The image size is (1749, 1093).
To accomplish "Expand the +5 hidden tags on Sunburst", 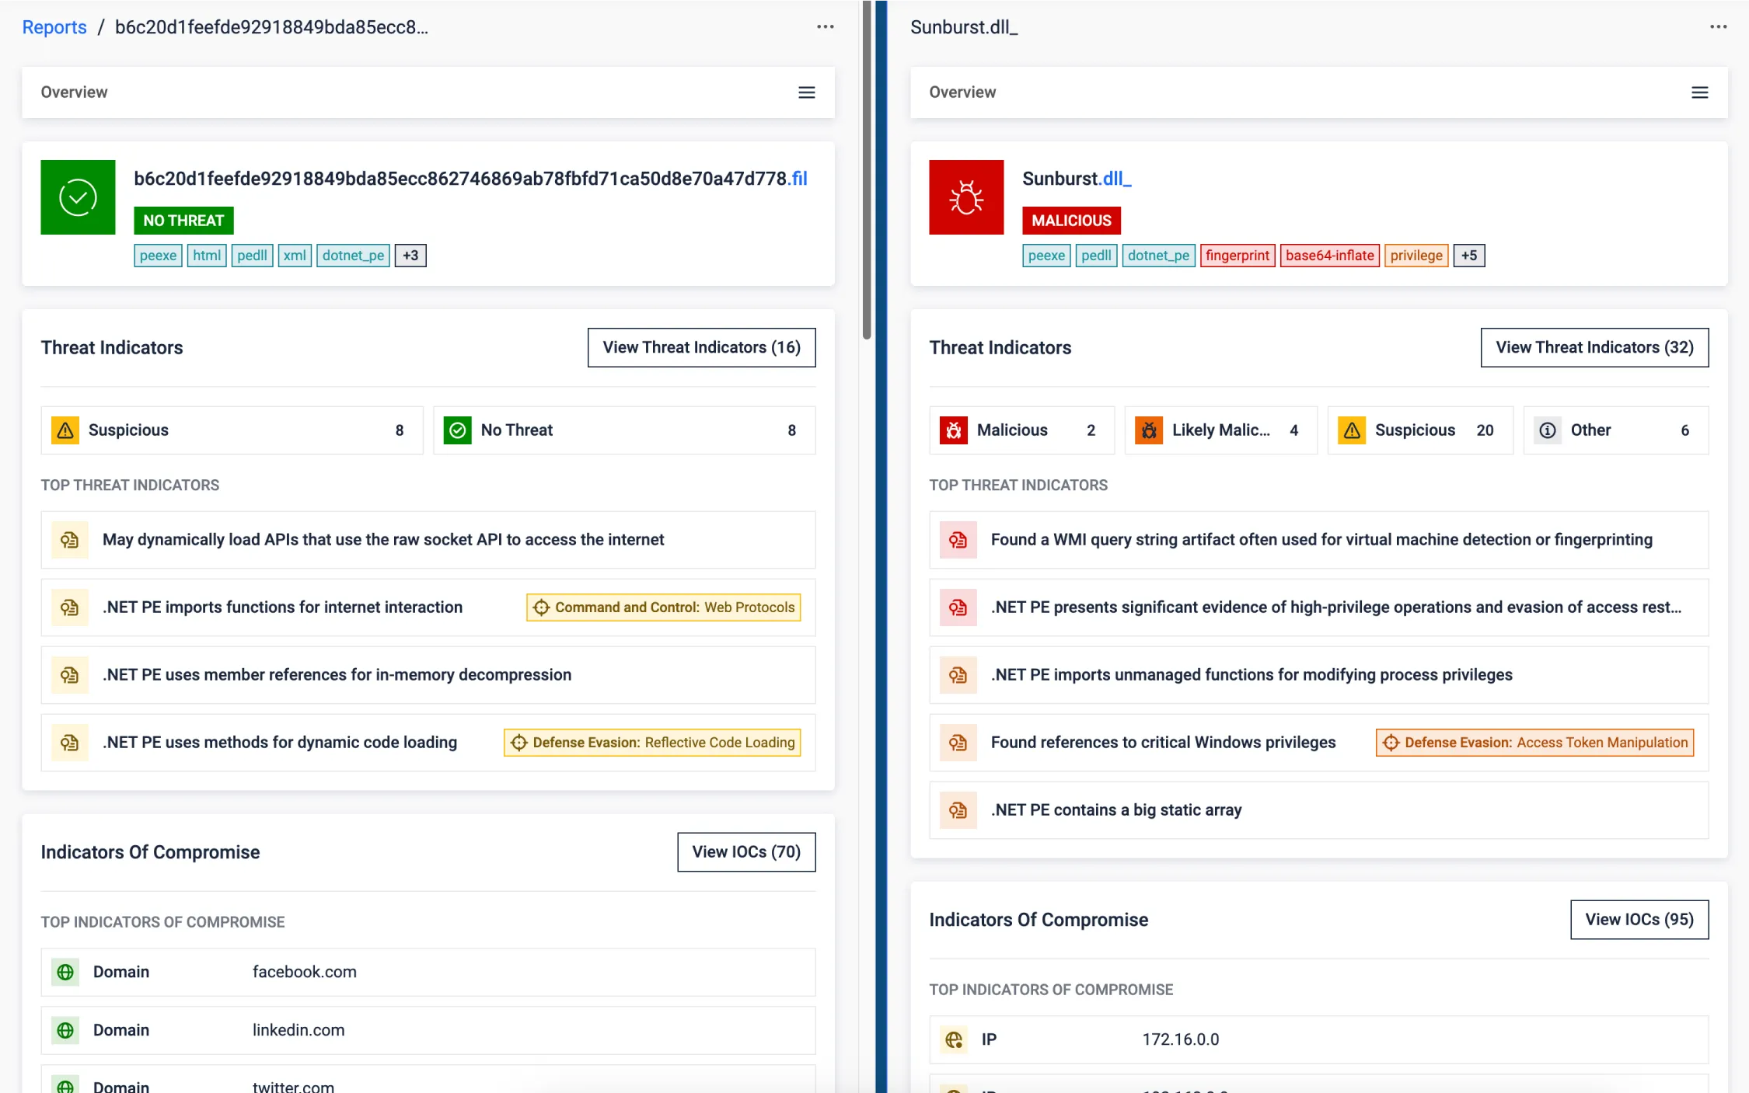I will pyautogui.click(x=1468, y=256).
